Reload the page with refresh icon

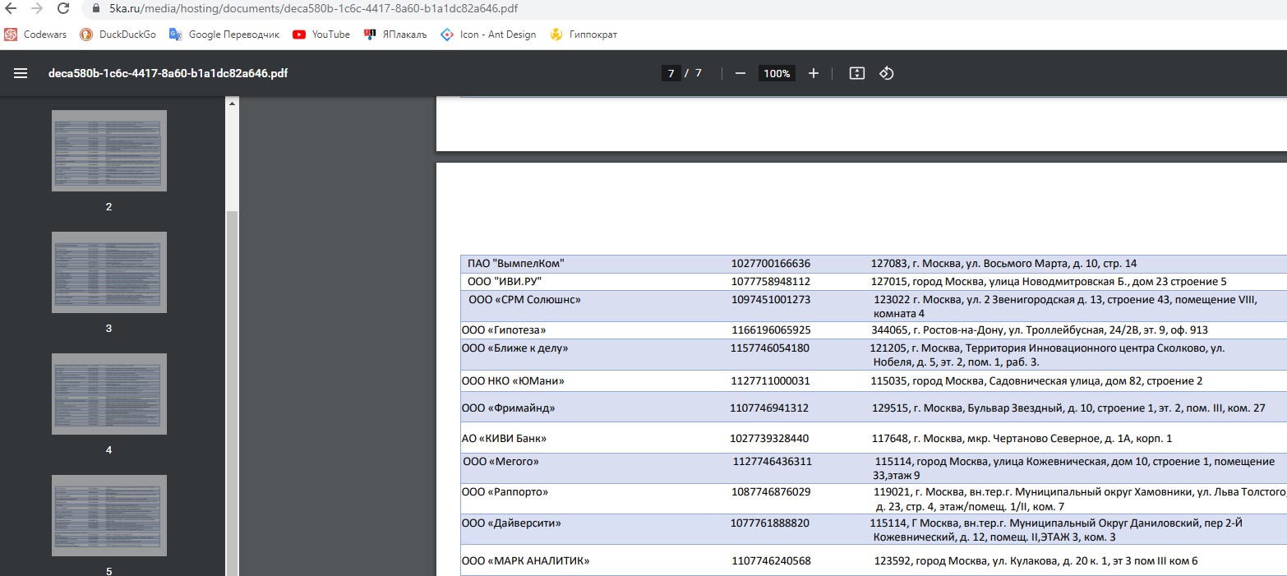tap(63, 10)
